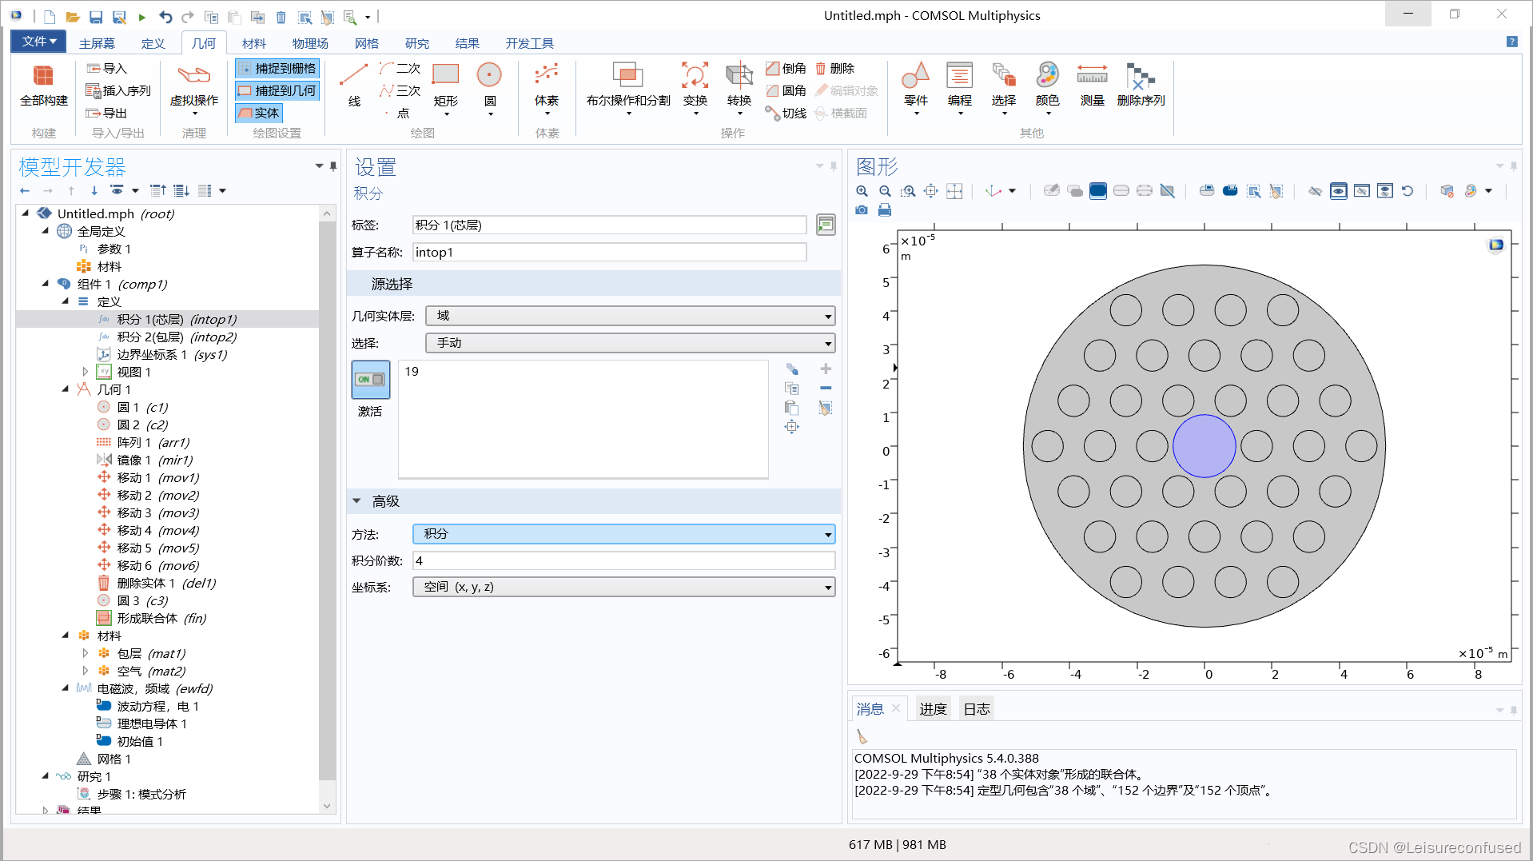This screenshot has height=861, width=1533.
Task: Click the reset view rotate icon
Action: point(1408,191)
